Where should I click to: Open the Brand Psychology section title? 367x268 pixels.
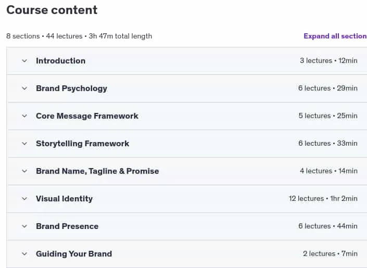[x=71, y=88]
